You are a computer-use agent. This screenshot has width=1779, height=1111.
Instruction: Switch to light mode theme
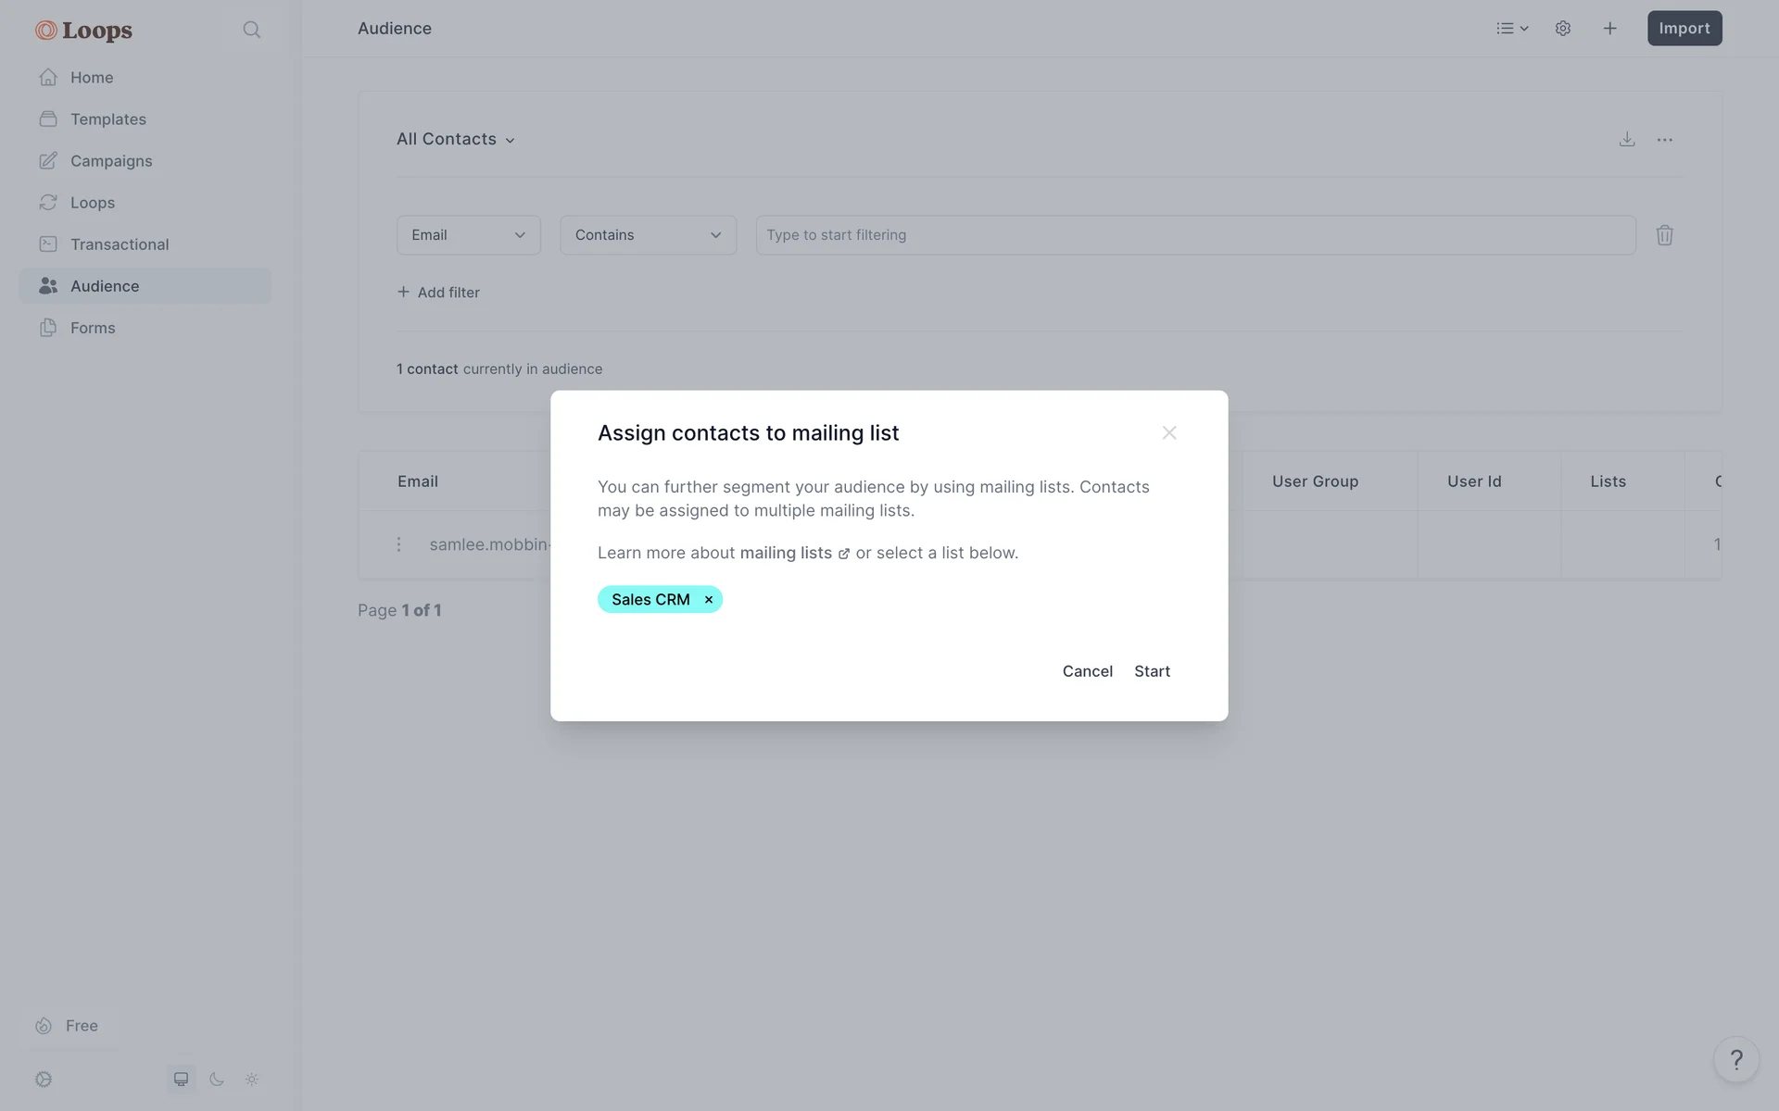click(x=252, y=1079)
